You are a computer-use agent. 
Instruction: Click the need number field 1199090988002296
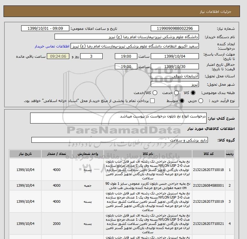pos(175,28)
